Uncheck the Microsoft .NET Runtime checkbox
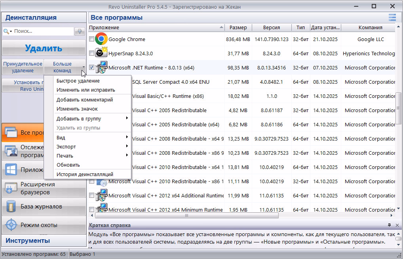The image size is (403, 259). (x=91, y=68)
